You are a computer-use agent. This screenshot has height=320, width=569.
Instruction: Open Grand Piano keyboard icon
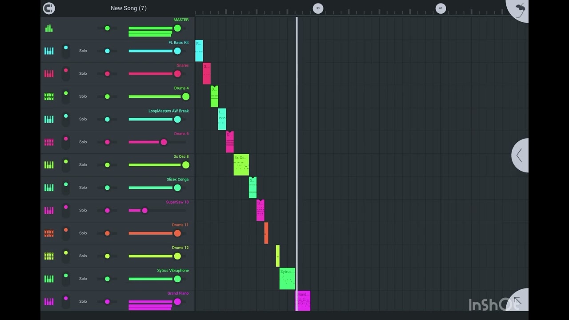coord(49,301)
